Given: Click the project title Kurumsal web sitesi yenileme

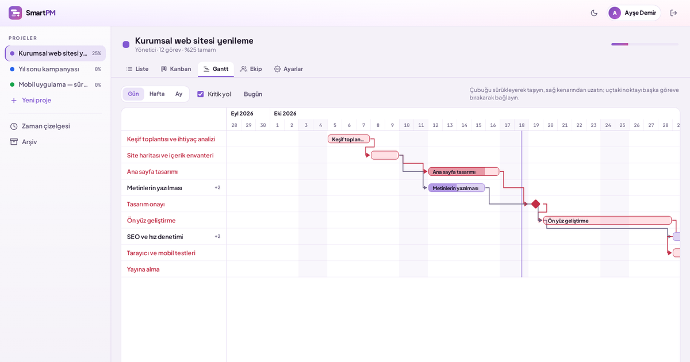Looking at the screenshot, I should 194,40.
